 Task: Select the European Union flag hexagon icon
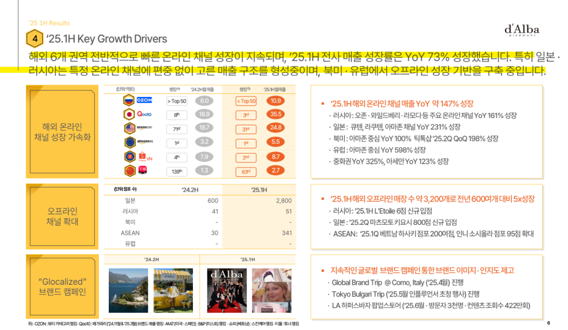coord(130,142)
